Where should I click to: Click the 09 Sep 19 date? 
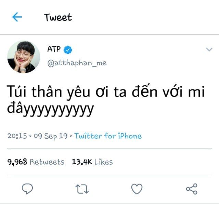pyautogui.click(x=51, y=136)
